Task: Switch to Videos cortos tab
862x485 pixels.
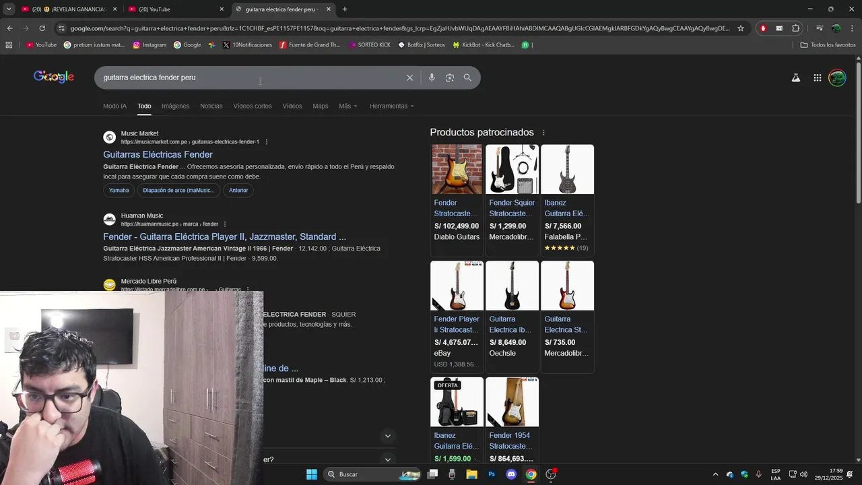Action: tap(253, 106)
